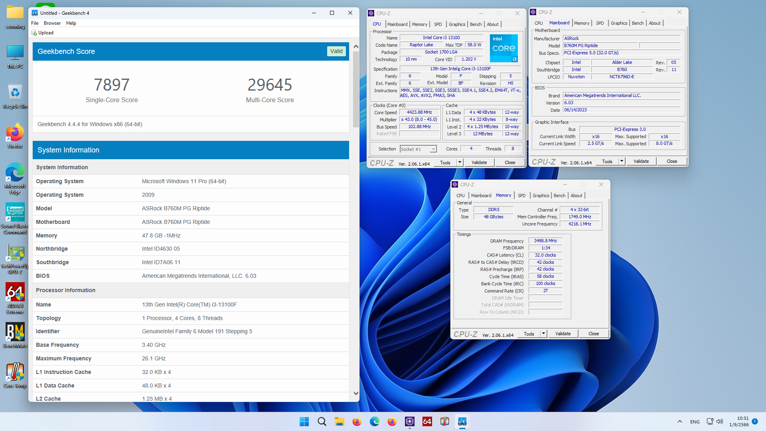This screenshot has height=431, width=766.
Task: Click the Memory 47.8 GB -1MHz value
Action: [x=161, y=235]
